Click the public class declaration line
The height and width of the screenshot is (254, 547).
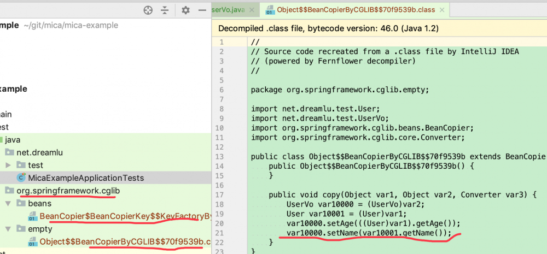tap(398, 156)
